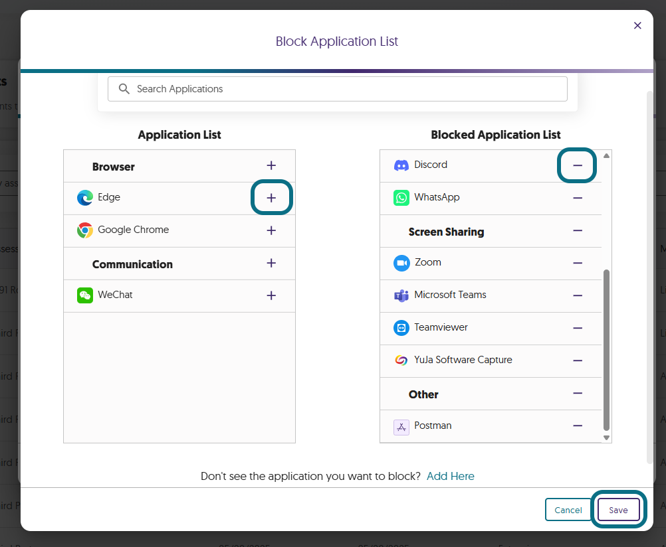Screen dimensions: 666x547
Task: Click the WeChat label text
Action: 115,295
